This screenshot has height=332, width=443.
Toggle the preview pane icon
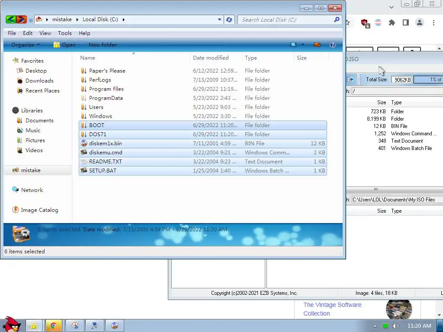317,45
